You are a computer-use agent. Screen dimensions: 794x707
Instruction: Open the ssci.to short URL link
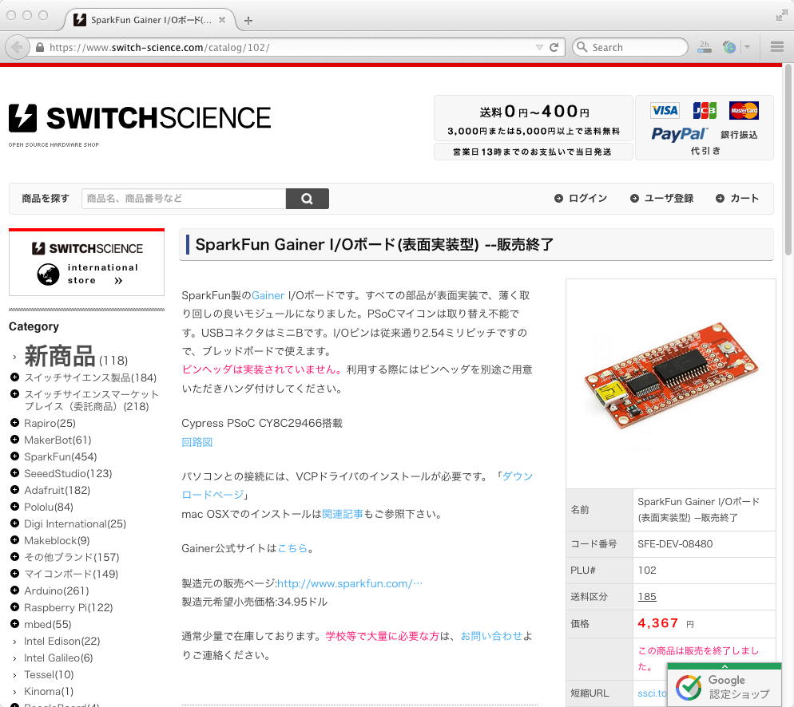[x=652, y=693]
